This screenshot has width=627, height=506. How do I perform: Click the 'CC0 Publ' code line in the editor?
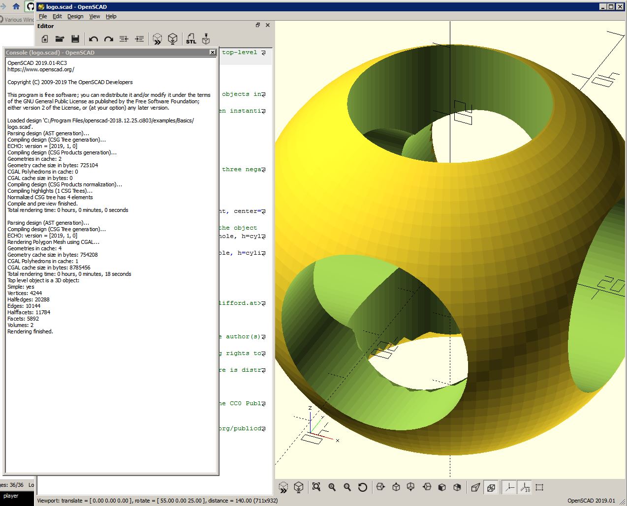pyautogui.click(x=242, y=403)
